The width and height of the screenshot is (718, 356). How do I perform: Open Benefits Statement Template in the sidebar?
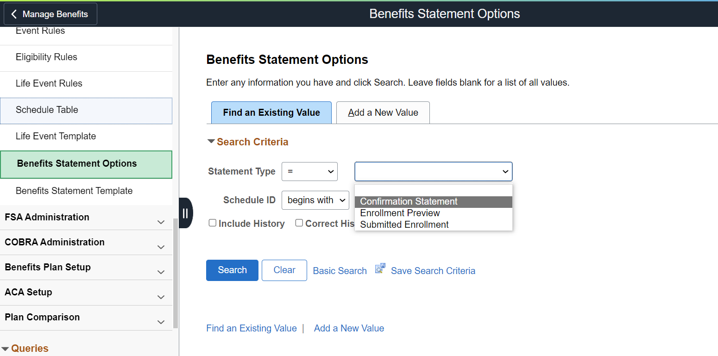(74, 191)
